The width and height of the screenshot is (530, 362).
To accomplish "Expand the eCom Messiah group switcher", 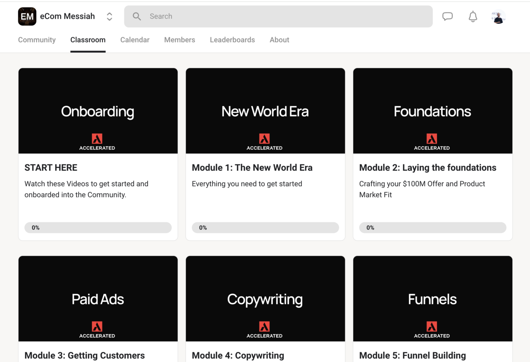I will (109, 17).
